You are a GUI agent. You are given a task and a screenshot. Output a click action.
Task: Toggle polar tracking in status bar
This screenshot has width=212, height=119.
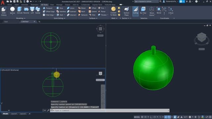(x=155, y=117)
